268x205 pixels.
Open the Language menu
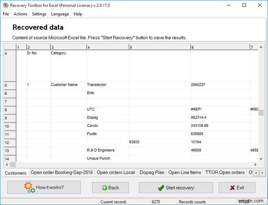click(x=60, y=14)
